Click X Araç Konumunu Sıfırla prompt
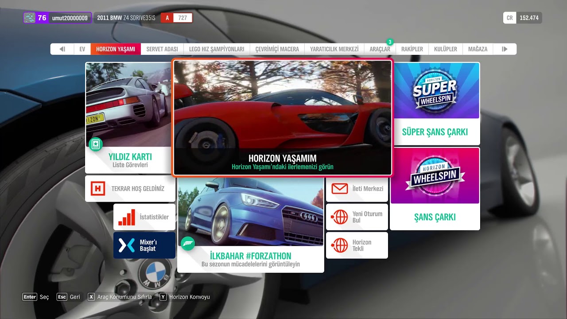Viewport: 567px width, 319px height. coord(120,297)
